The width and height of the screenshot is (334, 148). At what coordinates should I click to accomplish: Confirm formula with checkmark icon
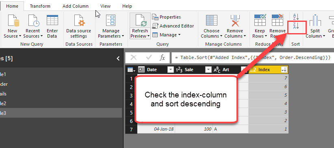coord(149,57)
